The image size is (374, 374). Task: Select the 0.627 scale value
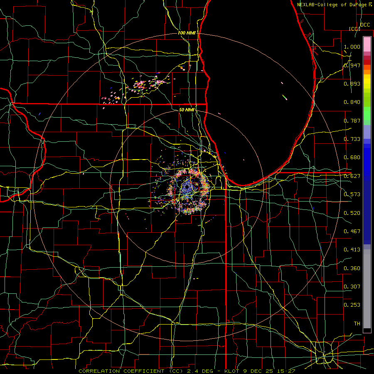click(x=352, y=176)
